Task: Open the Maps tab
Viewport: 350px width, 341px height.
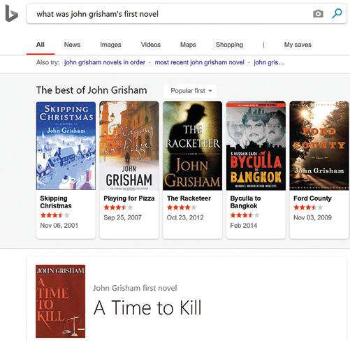Action: [x=188, y=45]
